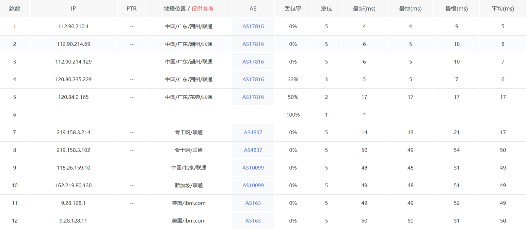Viewport: 526px width, 230px height.
Task: Click latest value 14 in 219.158.3.214 row
Action: point(364,132)
